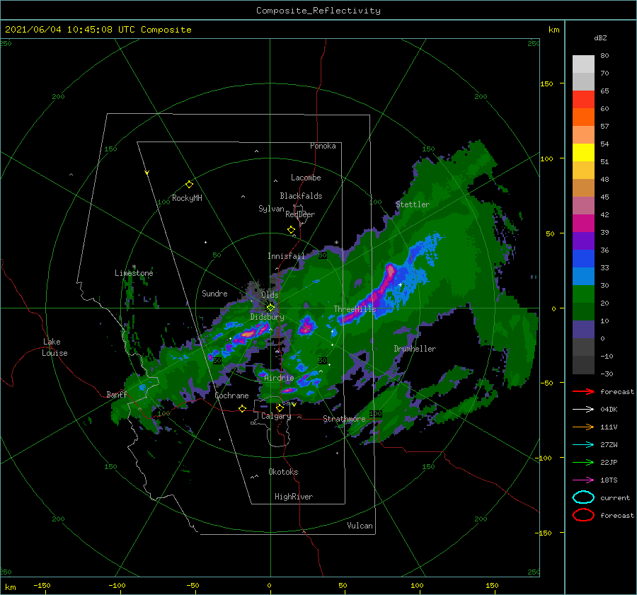Select the orange 111V arrow icon
This screenshot has height=595, width=637.
click(x=583, y=427)
